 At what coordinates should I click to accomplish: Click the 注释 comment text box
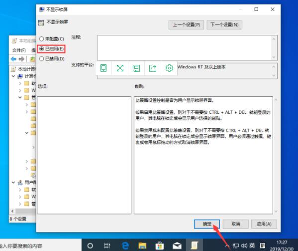point(185,48)
